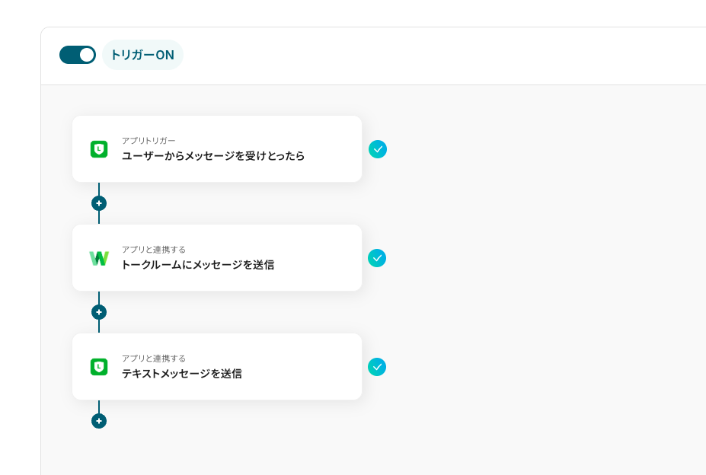Click checkmark beside テキストメッセージを送信 step
The image size is (706, 475).
(x=377, y=367)
